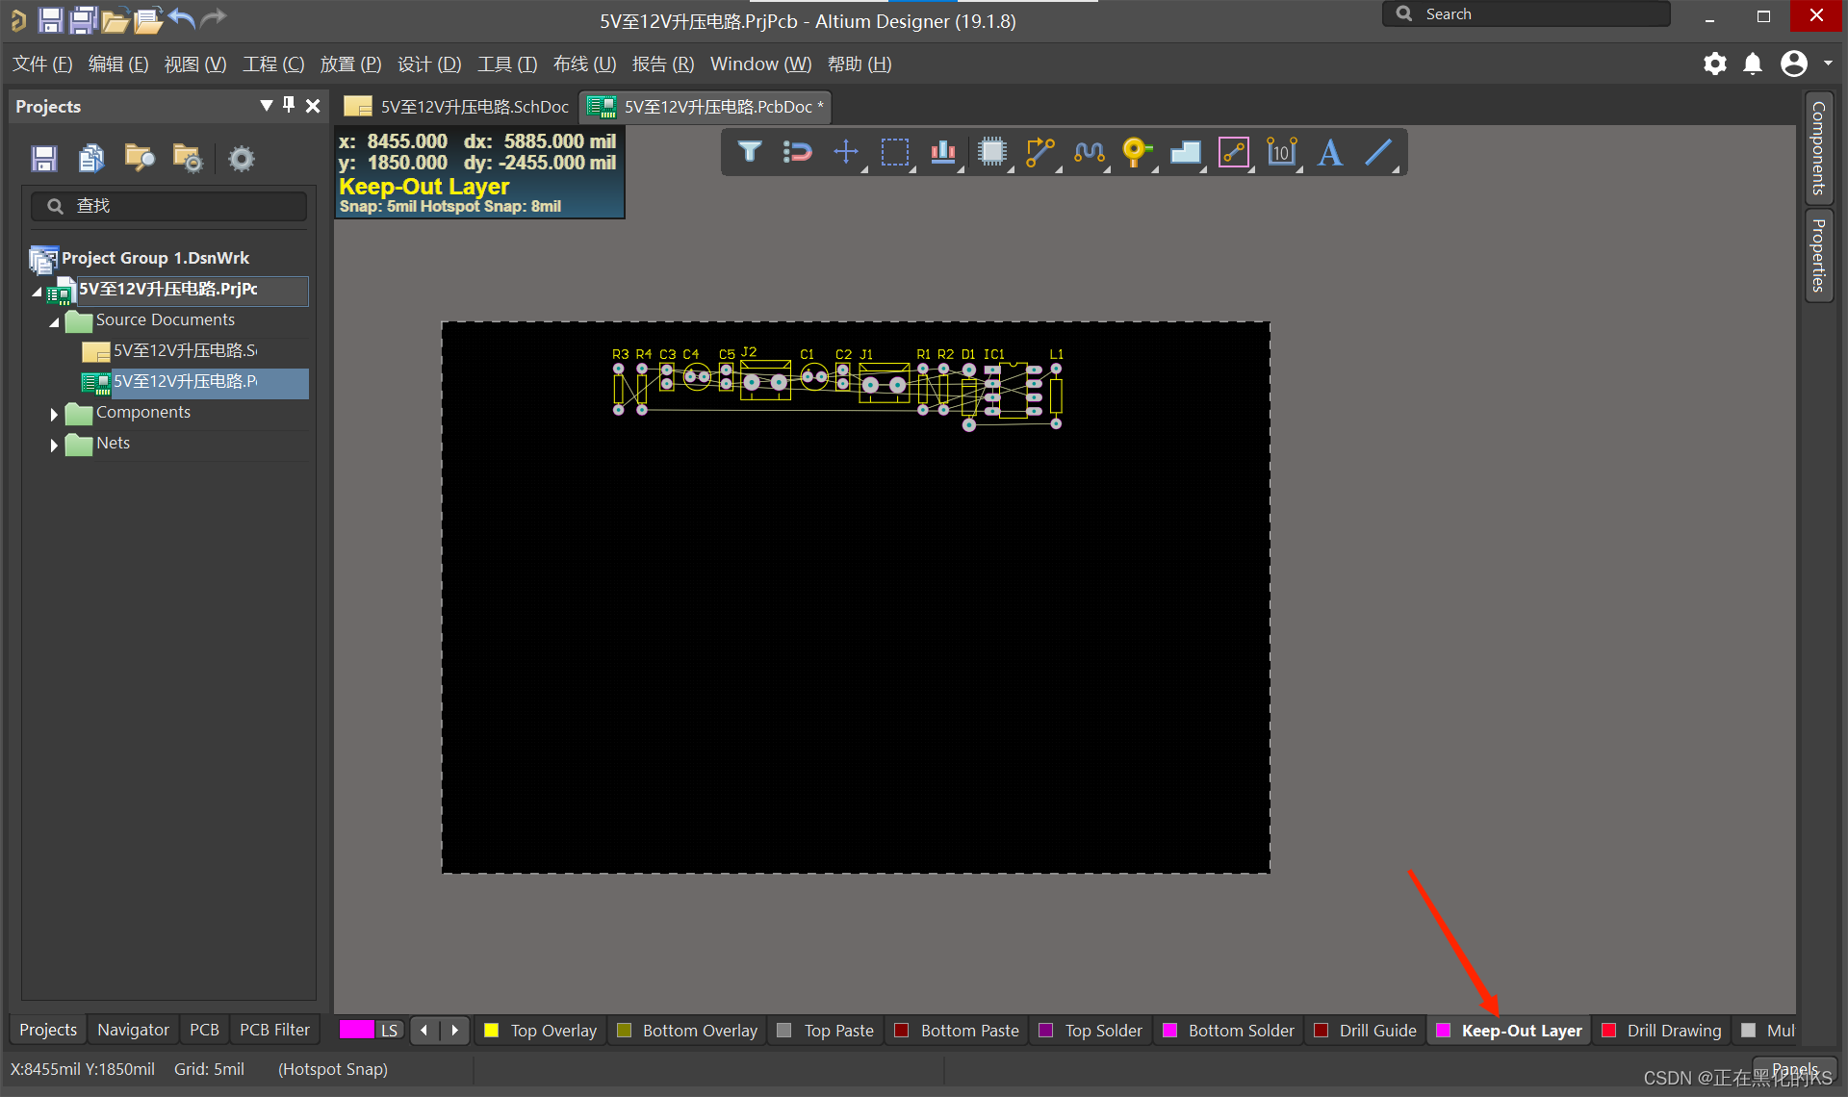Viewport: 1848px width, 1097px height.
Task: Open the Navigator panel tab
Action: click(133, 1030)
